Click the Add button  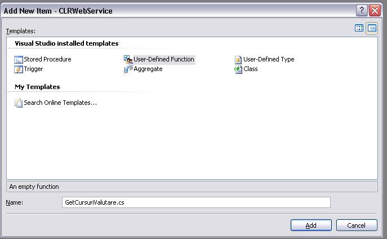[x=311, y=225]
